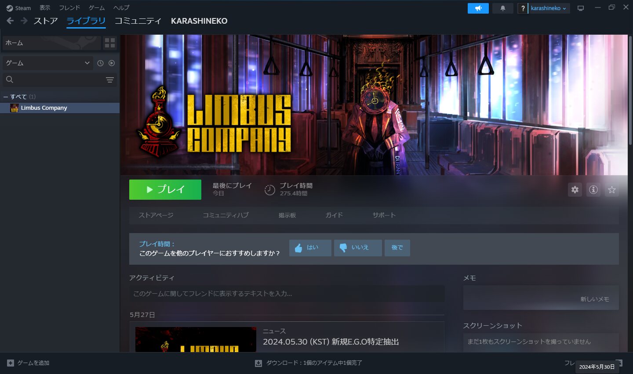Select Limbus Company in the game list
633x374 pixels.
click(x=60, y=108)
